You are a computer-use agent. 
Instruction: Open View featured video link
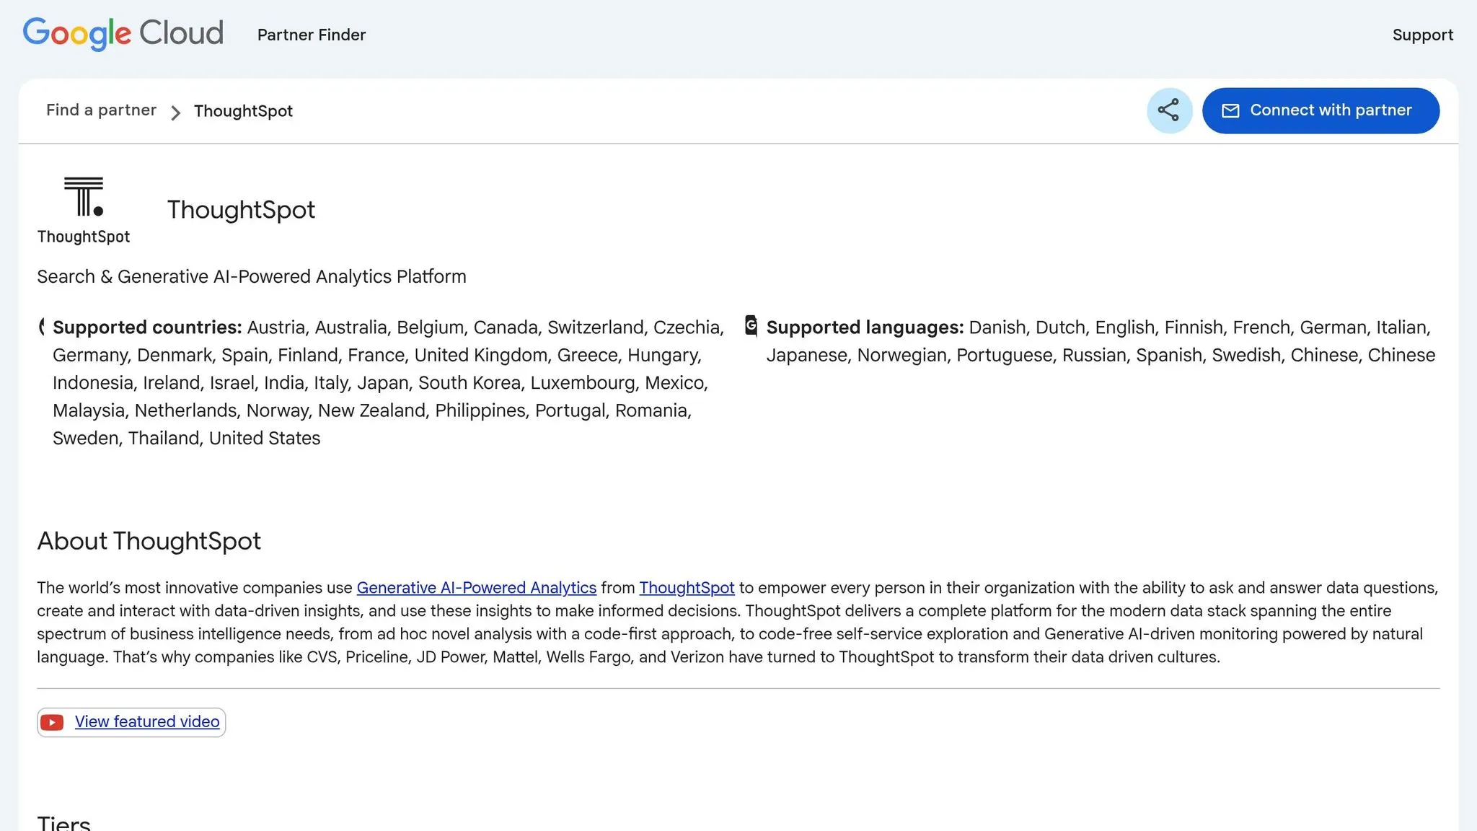(x=147, y=721)
